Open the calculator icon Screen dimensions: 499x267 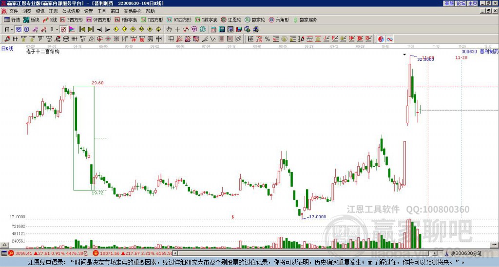[x=222, y=30]
